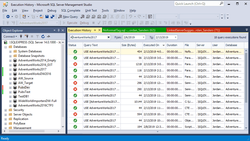
Task: Click the .\SQLEXPRESS server node icon
Action: (5, 42)
